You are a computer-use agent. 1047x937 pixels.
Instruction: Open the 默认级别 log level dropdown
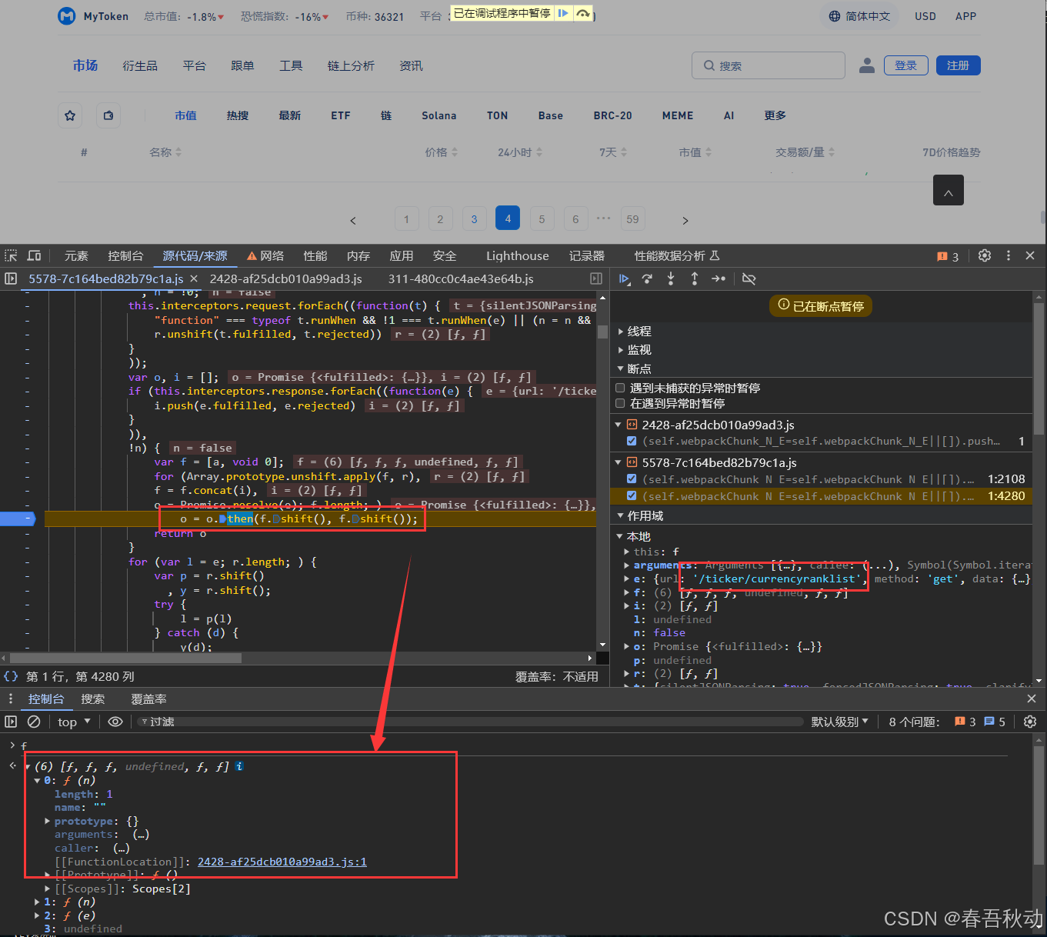click(x=839, y=722)
